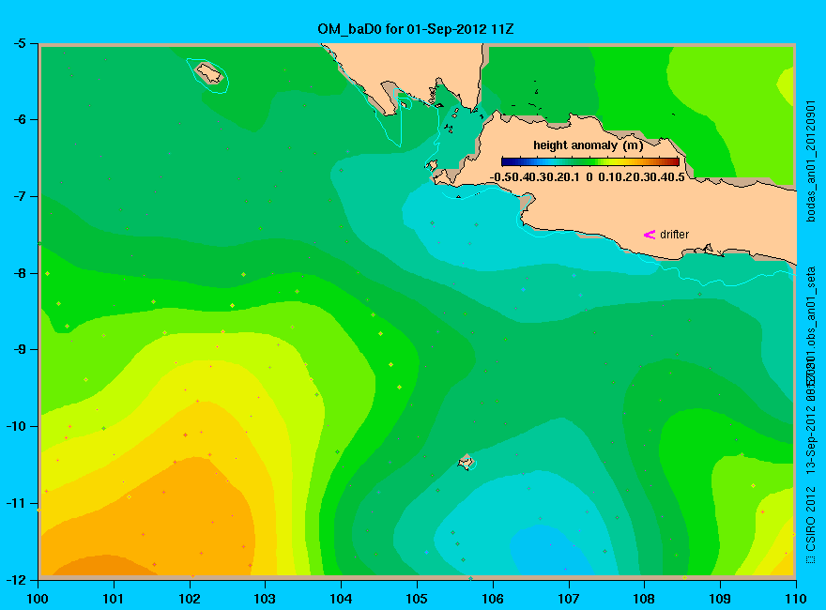Click the x-axis label 106
826x610 pixels.
pyautogui.click(x=493, y=599)
